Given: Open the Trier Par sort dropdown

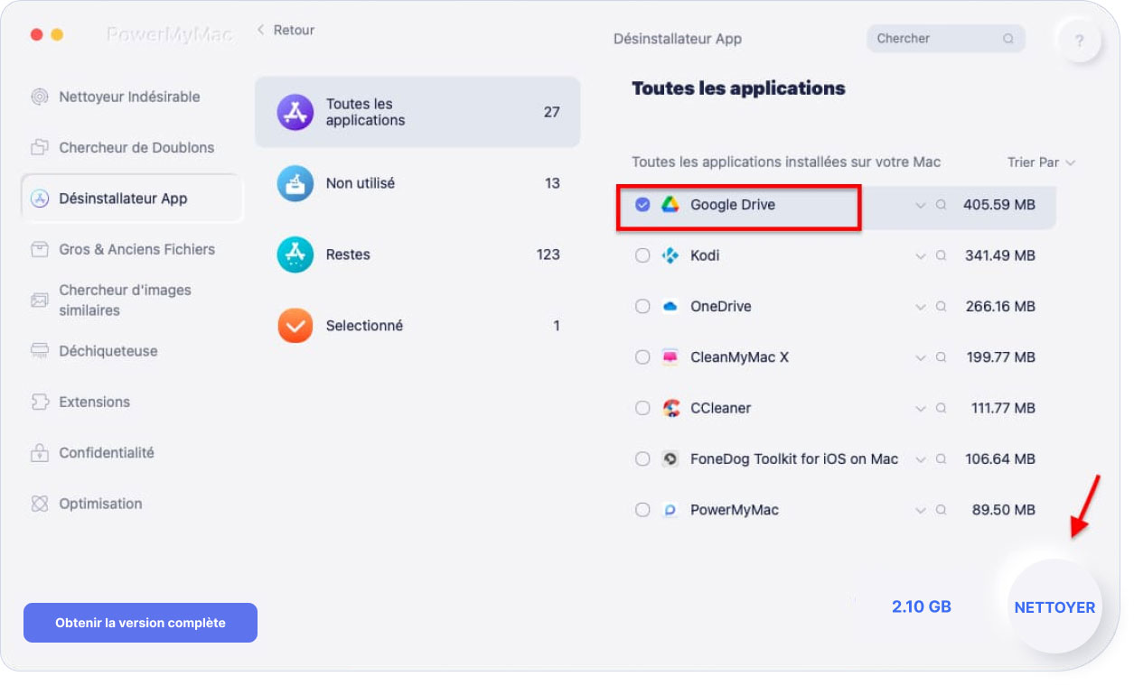Looking at the screenshot, I should point(1041,162).
